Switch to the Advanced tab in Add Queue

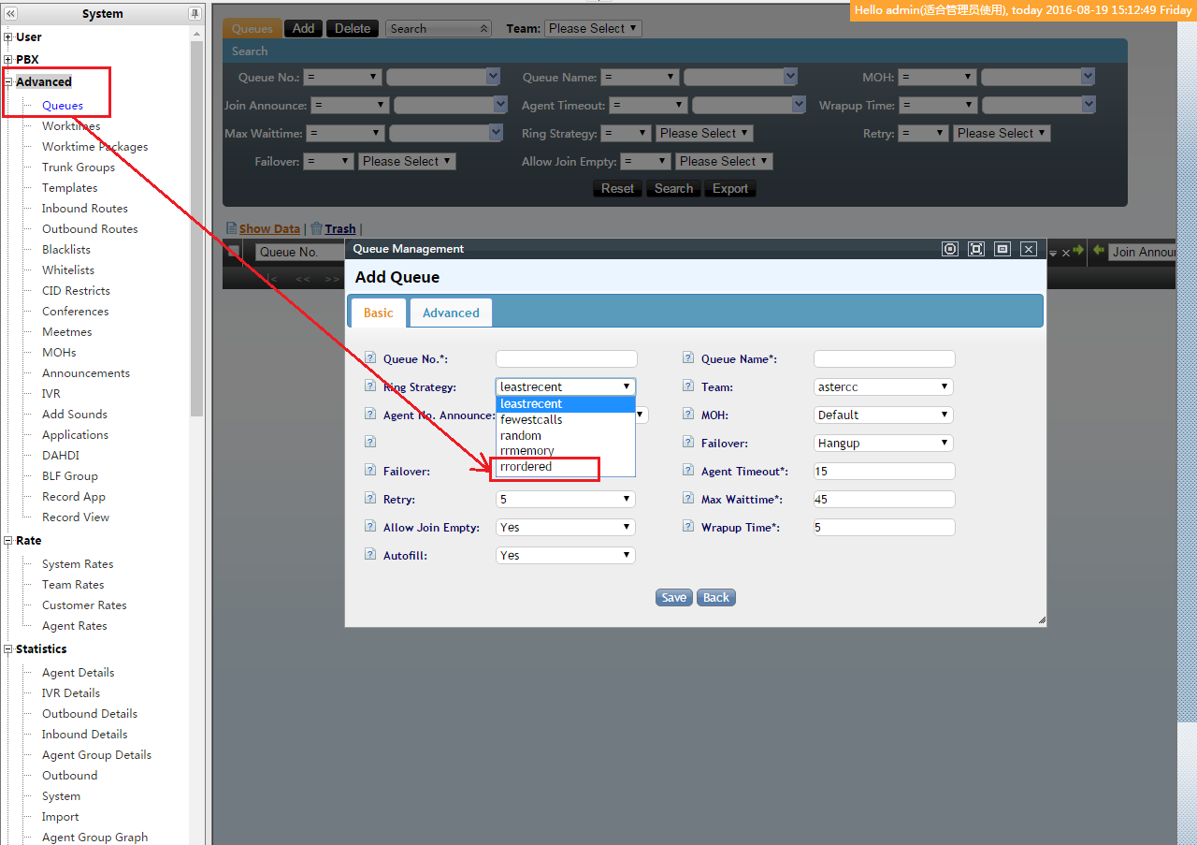coord(451,313)
